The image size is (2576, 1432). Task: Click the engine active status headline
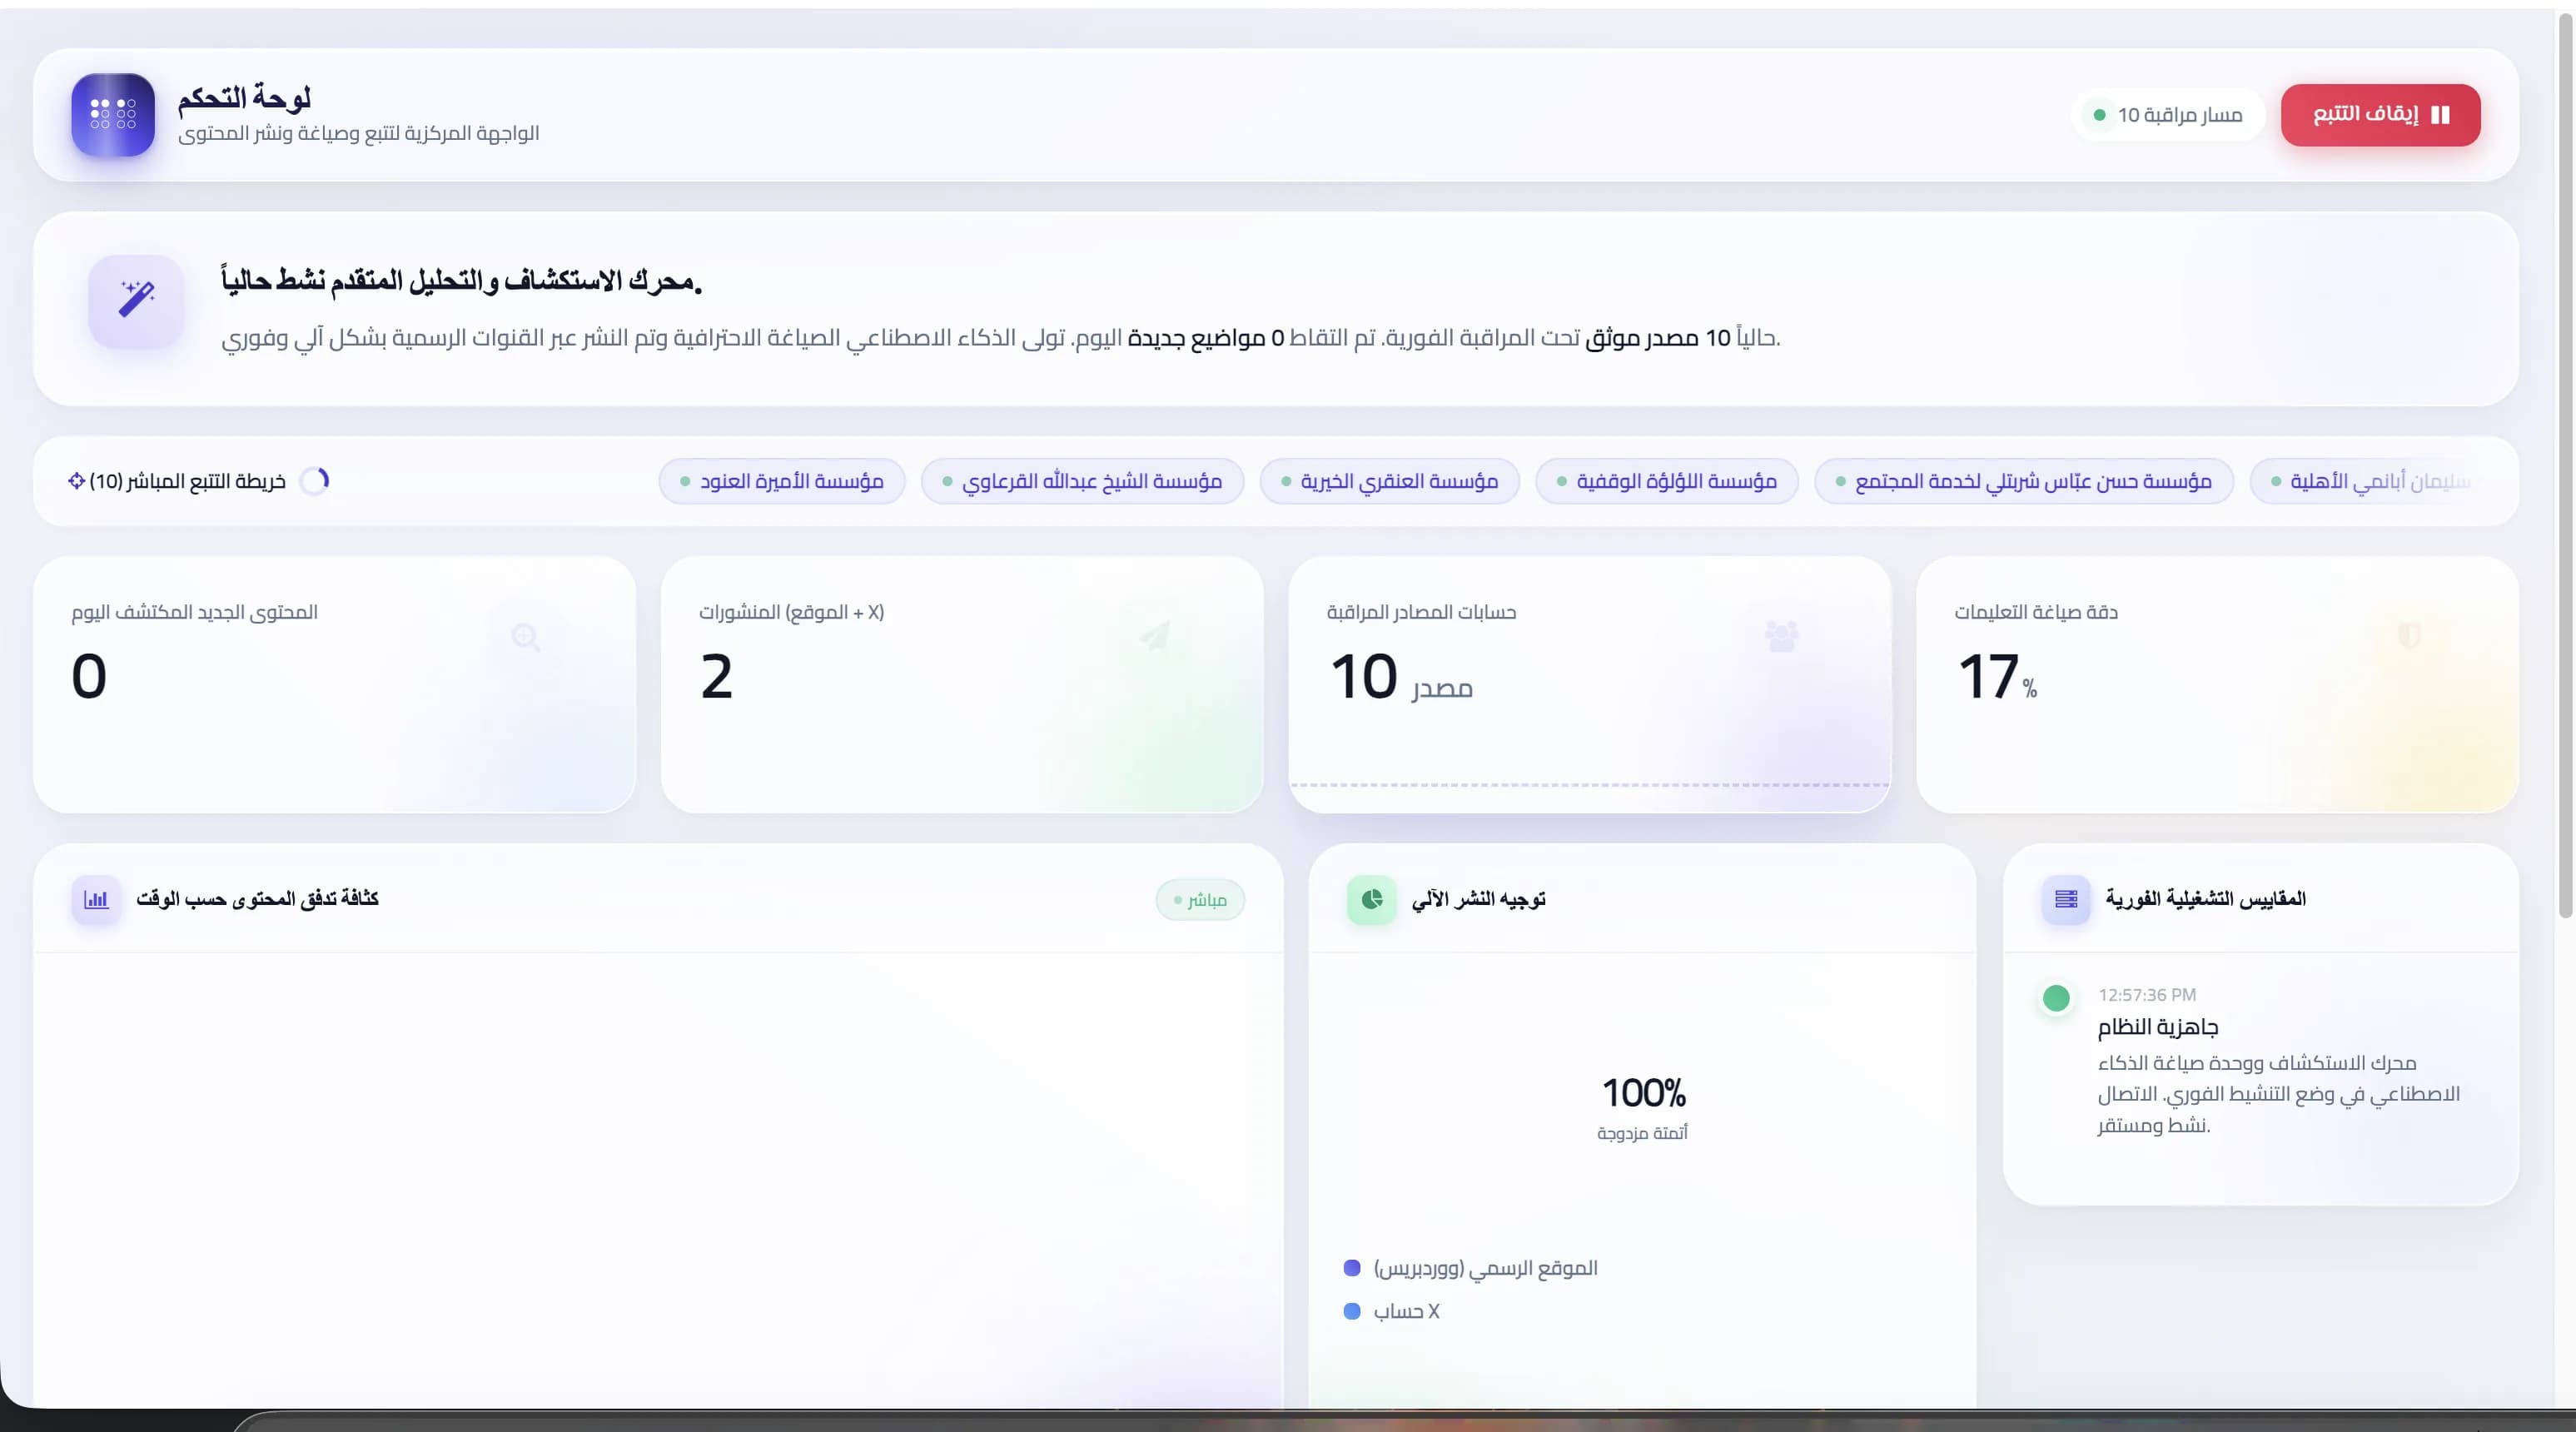tap(462, 280)
